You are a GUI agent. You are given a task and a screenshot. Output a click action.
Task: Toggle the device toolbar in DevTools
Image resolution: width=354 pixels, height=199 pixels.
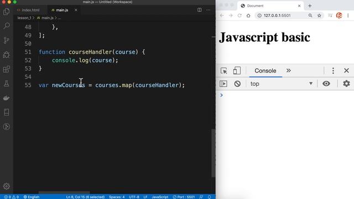coord(237,71)
